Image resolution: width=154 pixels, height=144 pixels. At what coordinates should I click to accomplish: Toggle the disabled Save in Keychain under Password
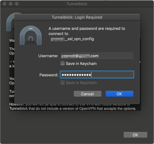[x=63, y=82]
